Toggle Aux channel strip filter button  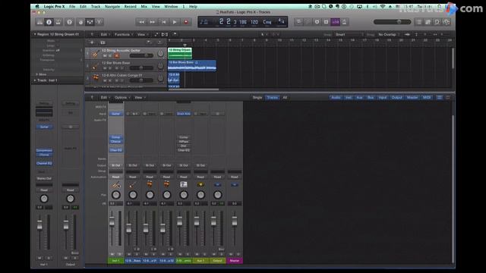[359, 98]
